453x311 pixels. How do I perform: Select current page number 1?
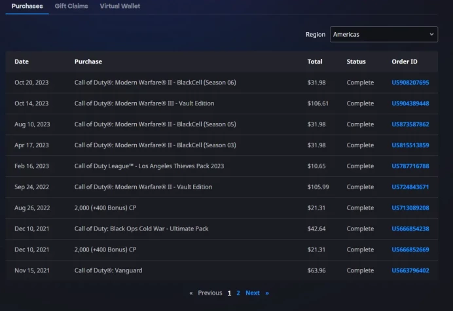(229, 293)
